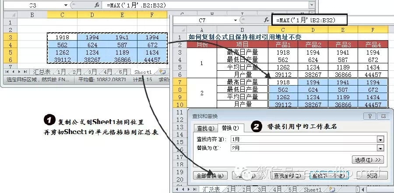Image resolution: width=394 pixels, height=193 pixels.
Task: Go to next sheet tab in 汇总表 window
Action: pos(188,189)
